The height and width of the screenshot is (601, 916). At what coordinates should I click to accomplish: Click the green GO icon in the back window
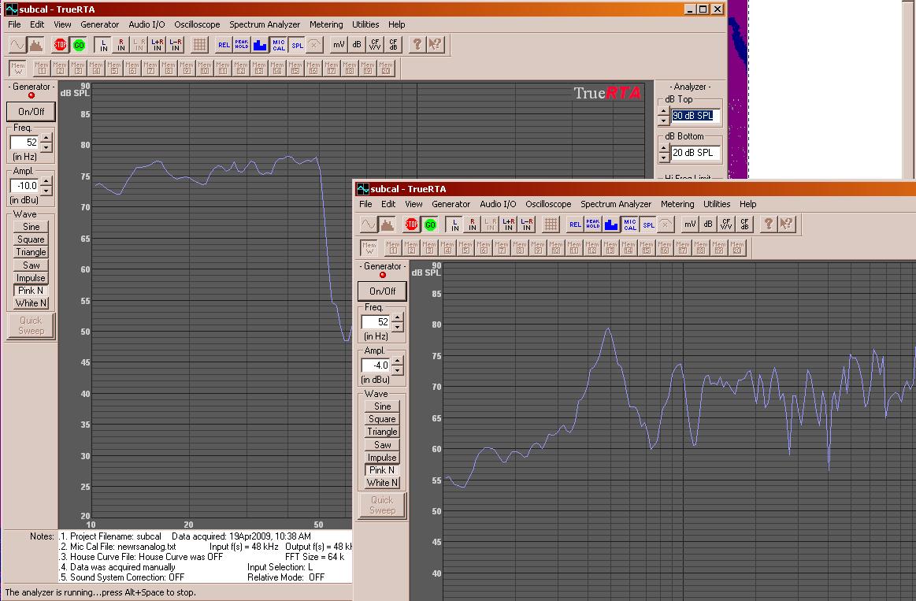click(79, 45)
